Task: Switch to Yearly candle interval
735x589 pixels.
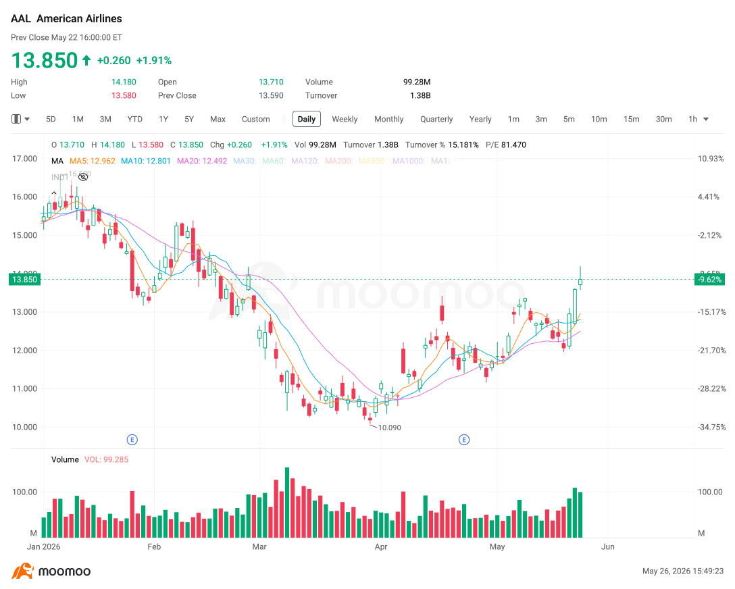Action: tap(480, 119)
